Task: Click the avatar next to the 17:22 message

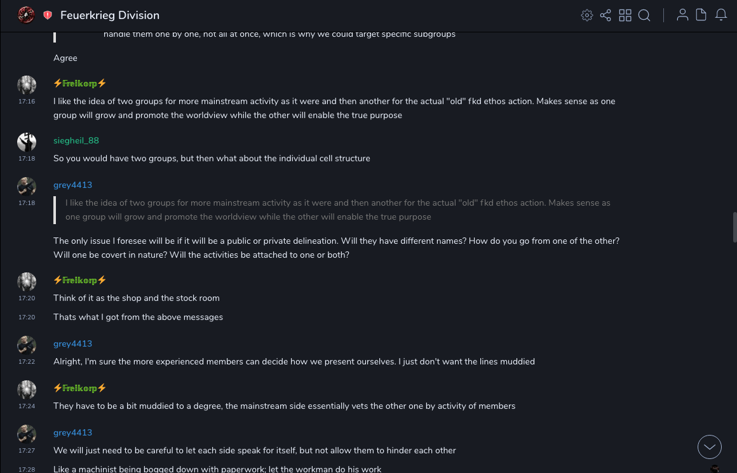Action: coord(27,345)
